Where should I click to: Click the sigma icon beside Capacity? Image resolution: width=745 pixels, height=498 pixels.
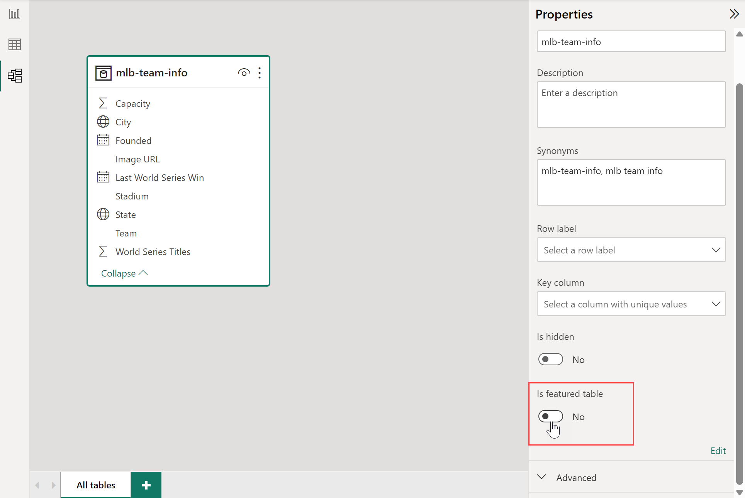click(103, 103)
